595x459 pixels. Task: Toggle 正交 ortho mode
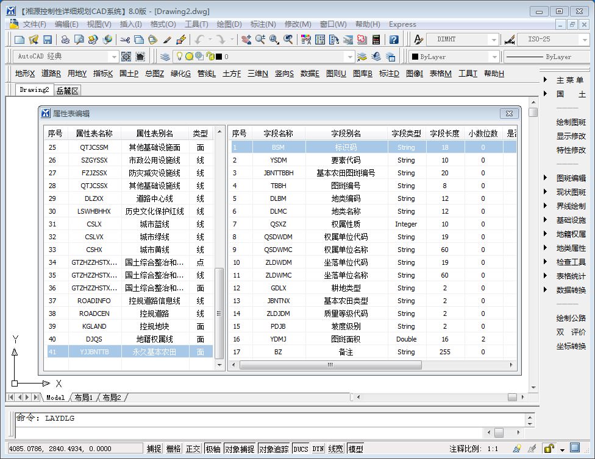tap(193, 449)
